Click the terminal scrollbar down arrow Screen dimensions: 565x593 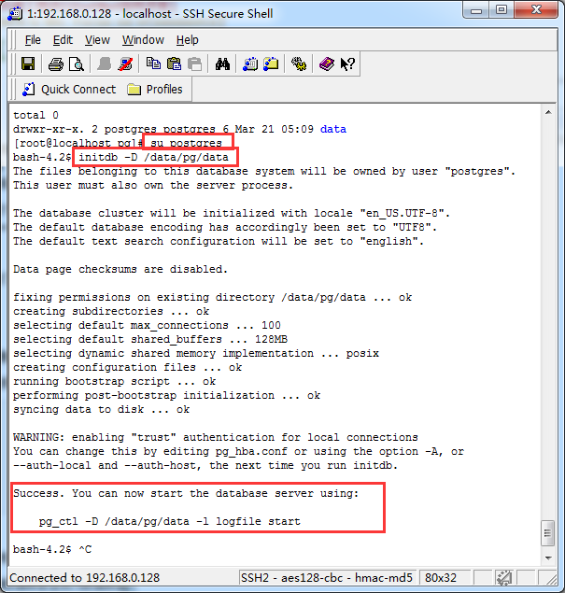point(548,558)
